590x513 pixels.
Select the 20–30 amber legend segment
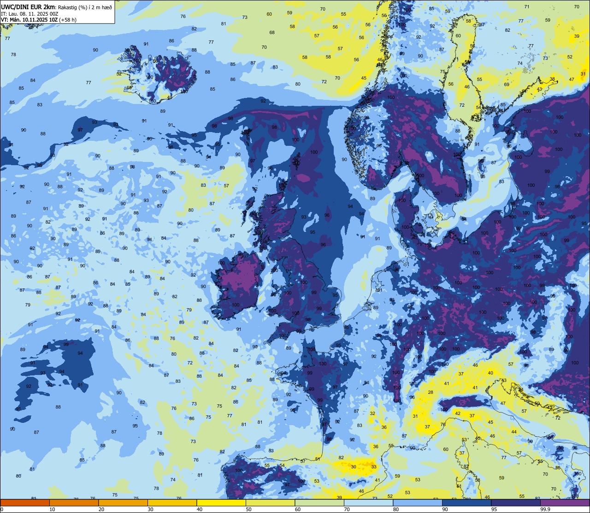pos(123,502)
